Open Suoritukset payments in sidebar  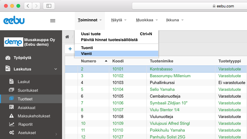coord(28,90)
